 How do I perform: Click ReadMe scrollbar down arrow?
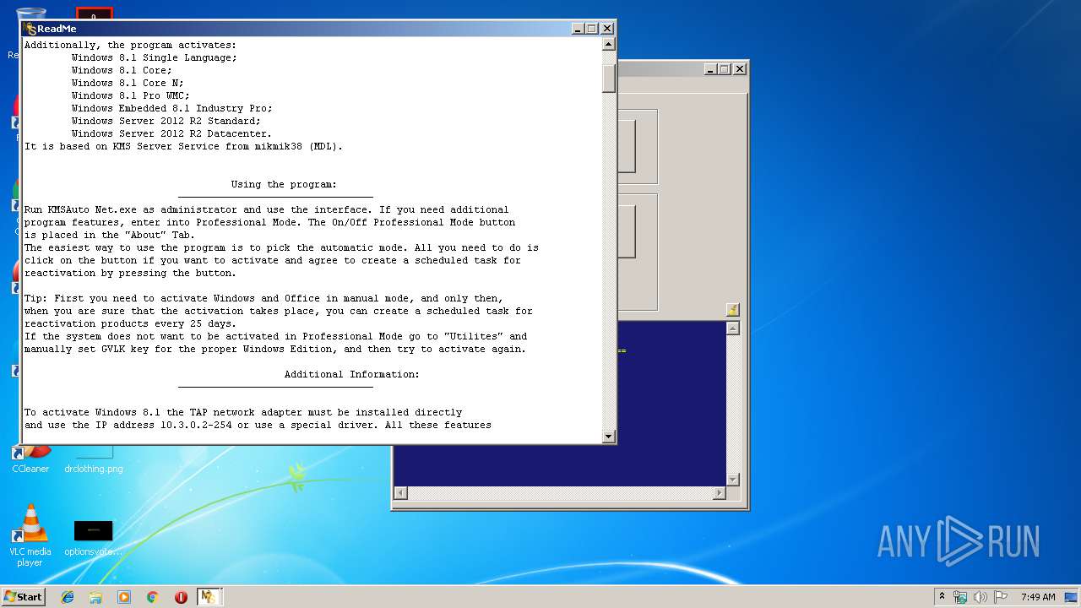[x=608, y=437]
